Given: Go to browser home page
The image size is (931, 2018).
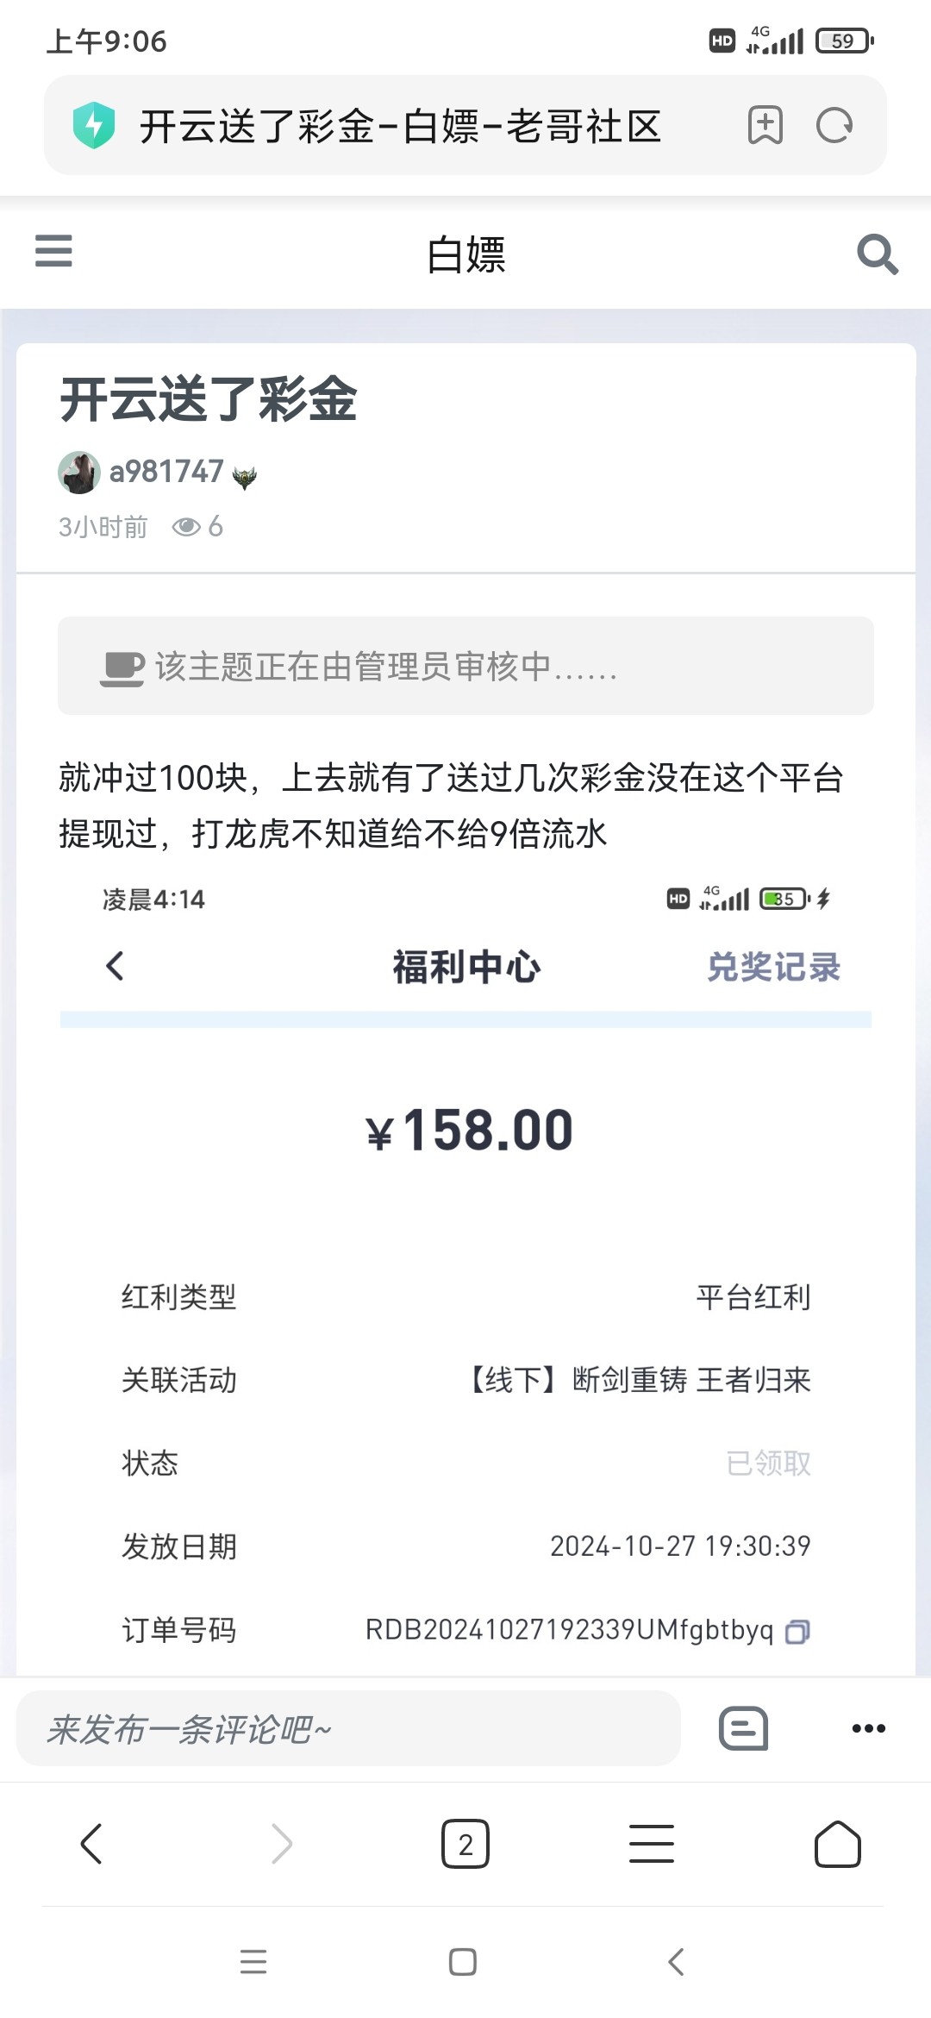Looking at the screenshot, I should pyautogui.click(x=837, y=1844).
